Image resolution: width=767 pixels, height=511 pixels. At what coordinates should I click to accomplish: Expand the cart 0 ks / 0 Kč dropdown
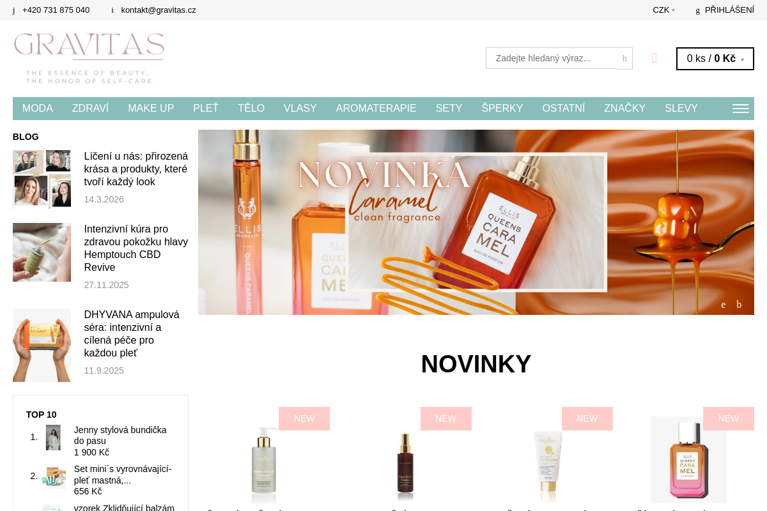click(715, 59)
